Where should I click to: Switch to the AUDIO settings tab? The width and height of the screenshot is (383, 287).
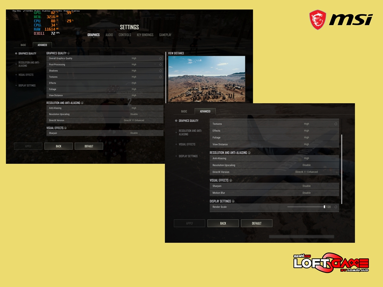[x=109, y=35]
